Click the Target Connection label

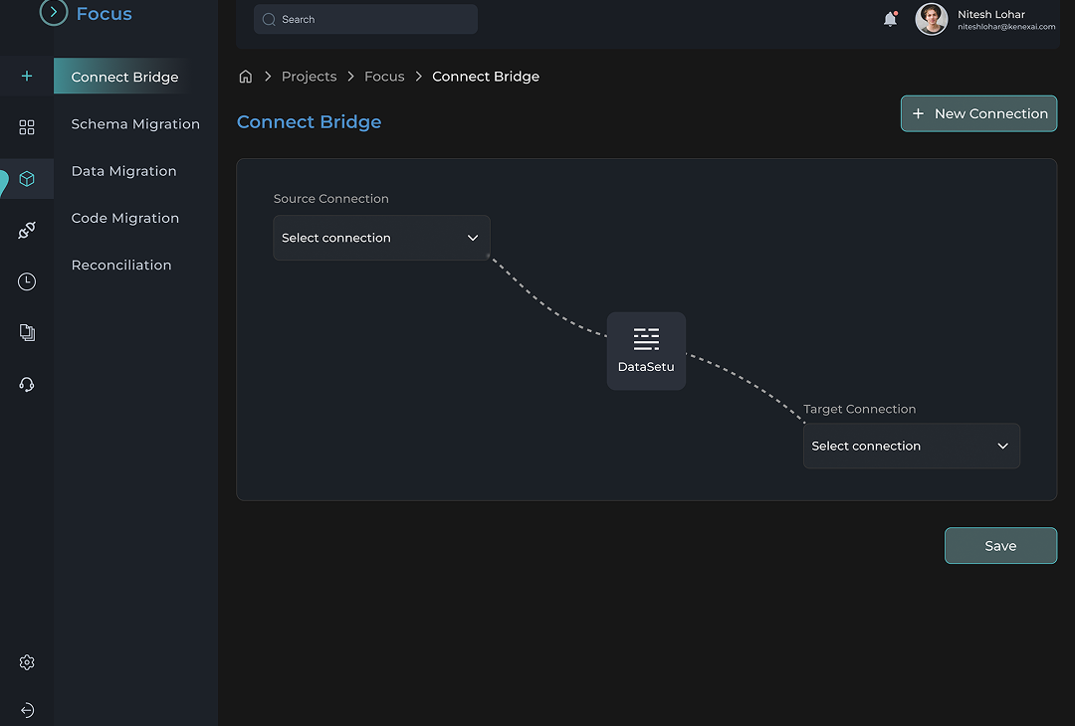[x=860, y=409]
